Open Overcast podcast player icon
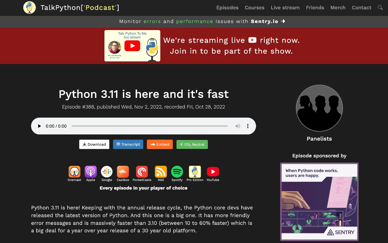 (x=74, y=172)
